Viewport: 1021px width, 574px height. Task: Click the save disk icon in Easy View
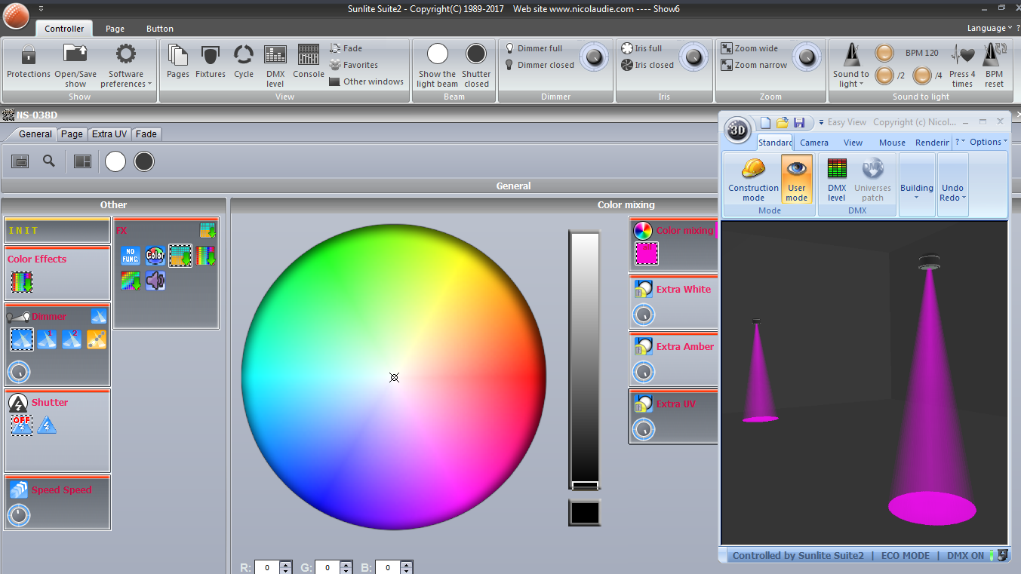(x=799, y=122)
